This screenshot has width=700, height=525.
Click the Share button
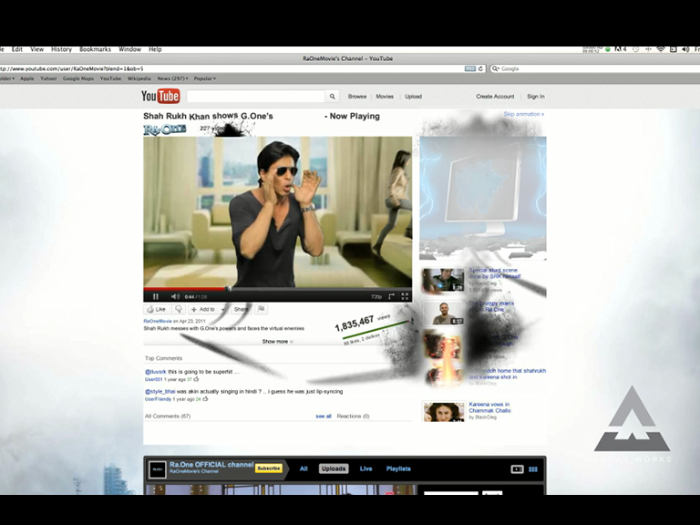[241, 309]
